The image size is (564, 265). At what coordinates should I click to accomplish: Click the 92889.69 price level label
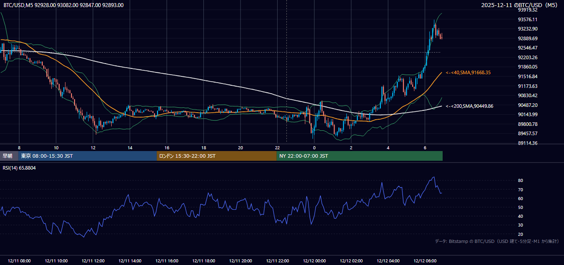pos(527,38)
